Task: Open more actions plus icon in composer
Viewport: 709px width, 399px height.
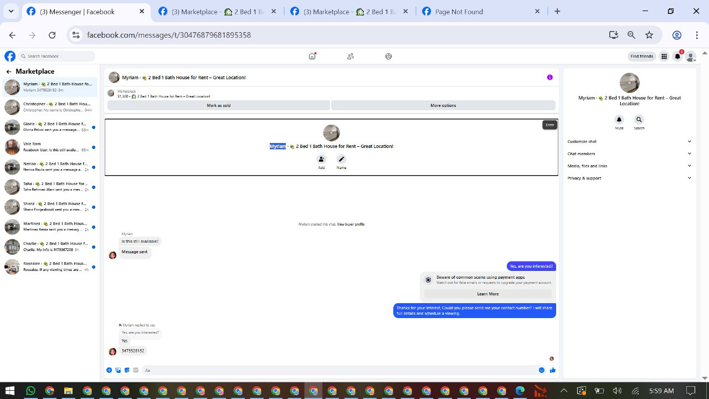Action: click(109, 370)
